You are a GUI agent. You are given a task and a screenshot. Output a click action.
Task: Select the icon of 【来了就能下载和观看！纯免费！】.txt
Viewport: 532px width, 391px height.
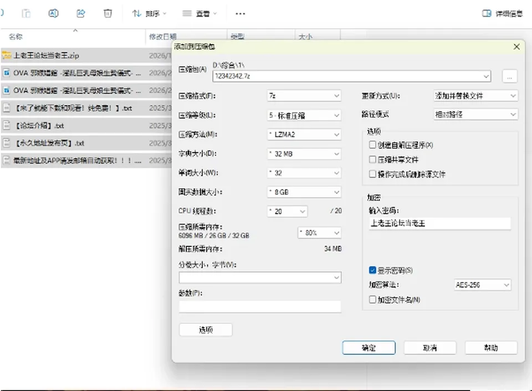coord(7,108)
